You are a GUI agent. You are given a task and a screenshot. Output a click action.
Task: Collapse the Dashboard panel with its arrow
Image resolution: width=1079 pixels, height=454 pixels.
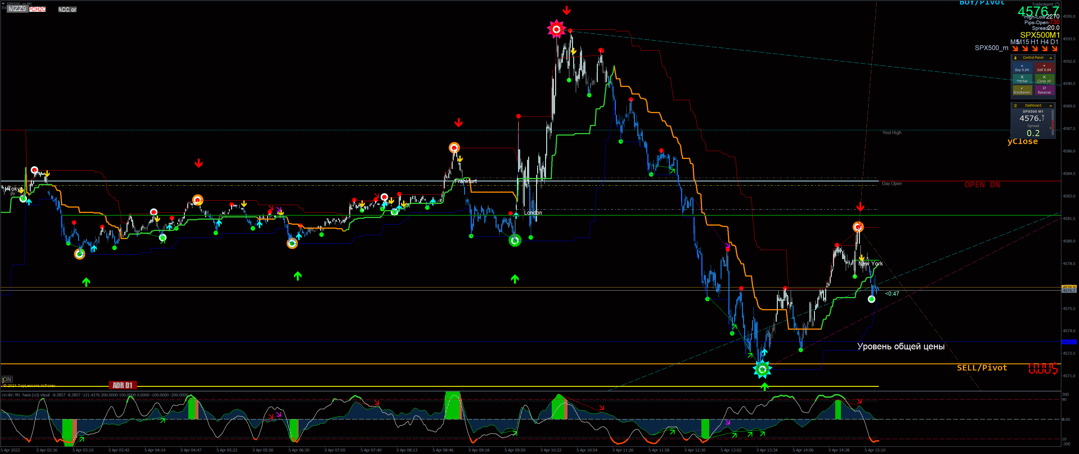point(1051,105)
